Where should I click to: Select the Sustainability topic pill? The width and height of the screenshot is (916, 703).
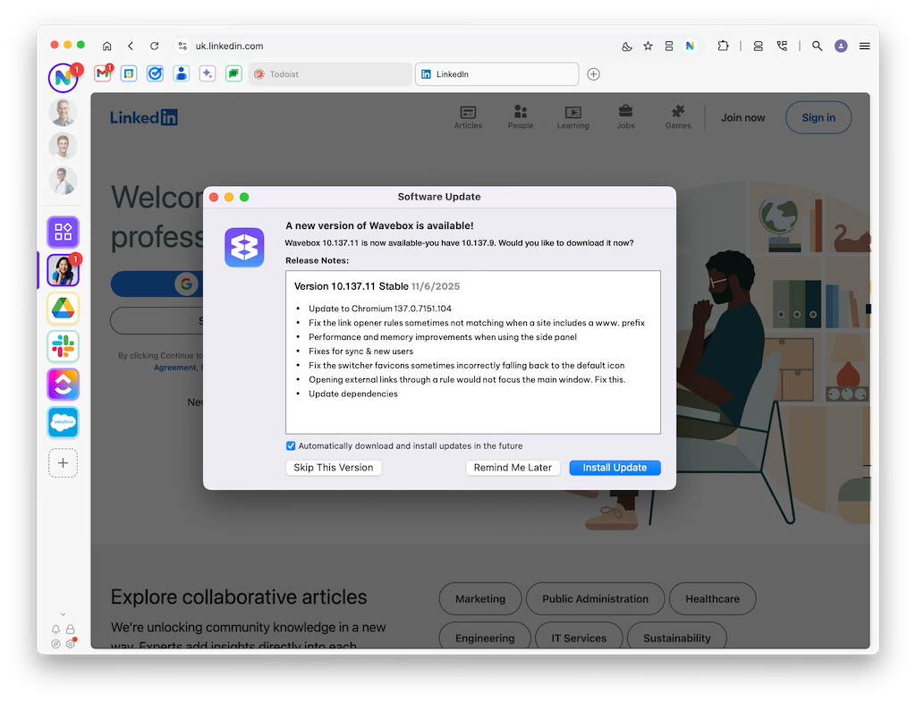point(677,636)
